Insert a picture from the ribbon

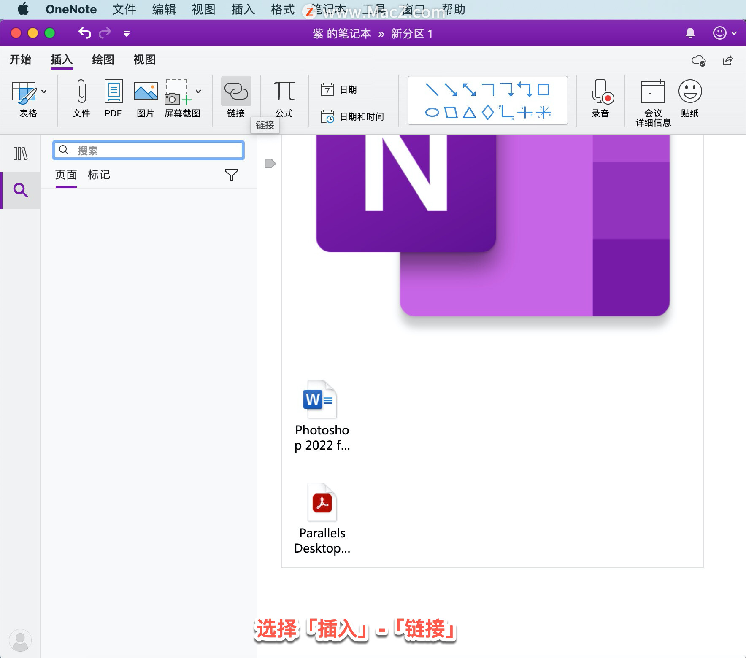tap(146, 99)
